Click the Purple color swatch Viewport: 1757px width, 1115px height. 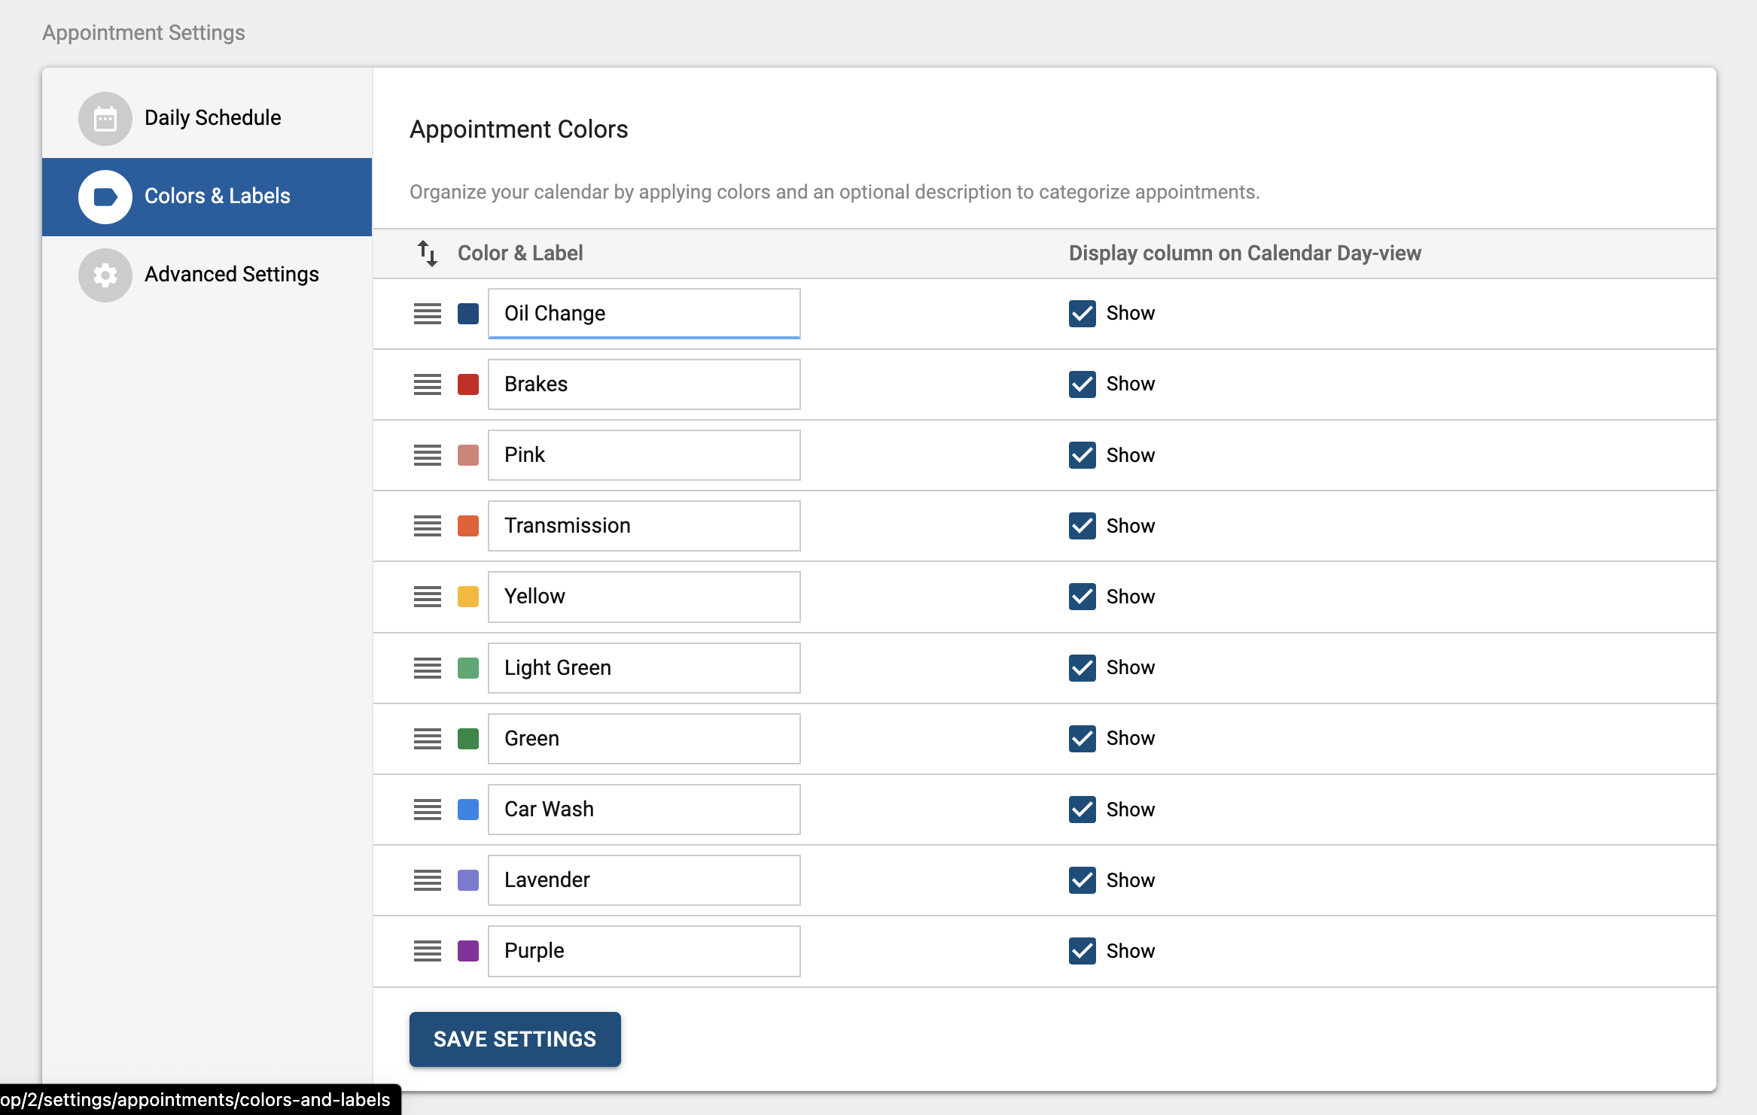(x=468, y=951)
